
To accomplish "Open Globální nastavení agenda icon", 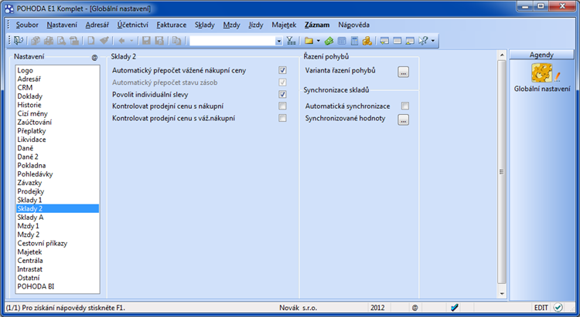I will click(x=542, y=73).
